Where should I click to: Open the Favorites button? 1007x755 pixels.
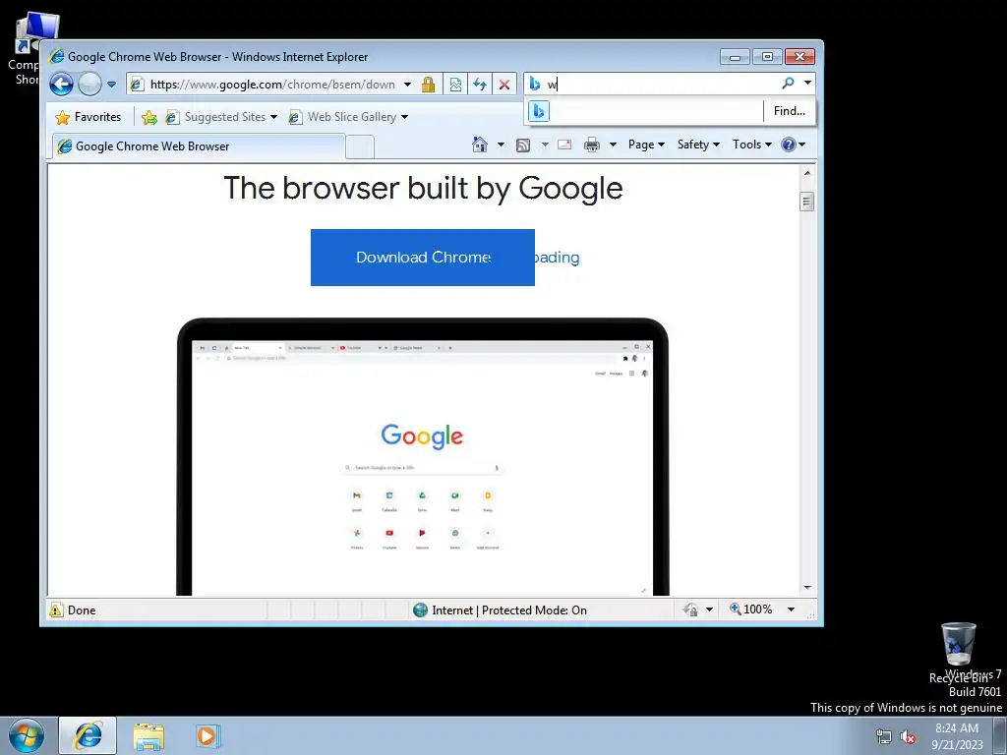click(89, 117)
